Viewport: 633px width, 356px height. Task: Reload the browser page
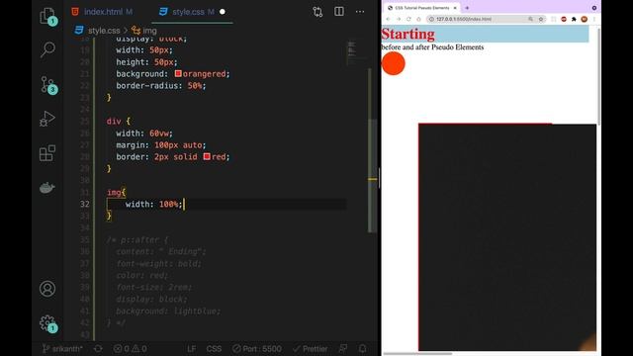click(408, 19)
